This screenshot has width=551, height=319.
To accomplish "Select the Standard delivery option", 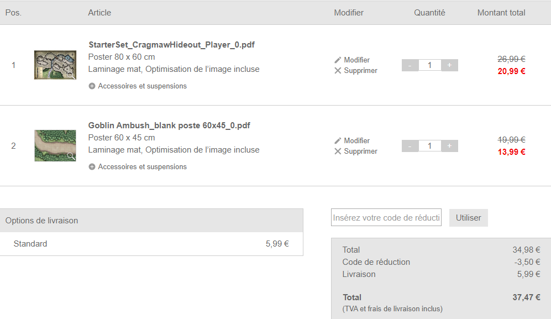I will click(x=30, y=244).
